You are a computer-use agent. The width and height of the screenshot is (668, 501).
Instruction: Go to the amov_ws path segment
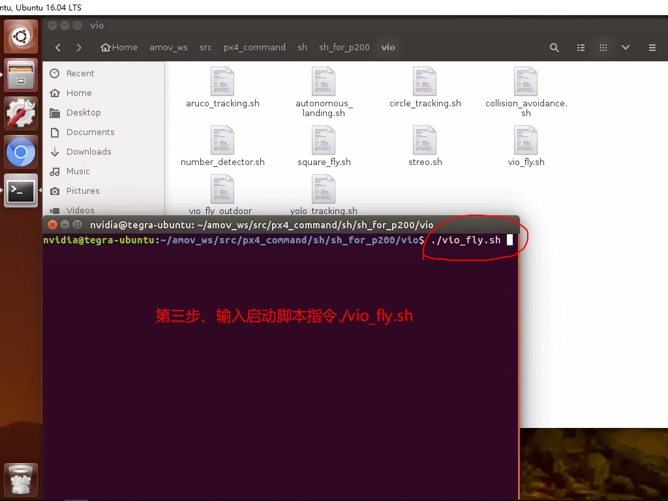pyautogui.click(x=168, y=47)
